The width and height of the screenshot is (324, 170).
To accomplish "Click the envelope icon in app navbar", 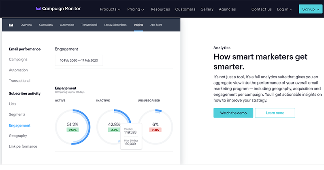I will click(x=11, y=25).
